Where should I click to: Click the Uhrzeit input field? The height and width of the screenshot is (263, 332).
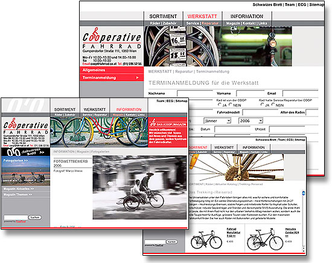click(287, 129)
